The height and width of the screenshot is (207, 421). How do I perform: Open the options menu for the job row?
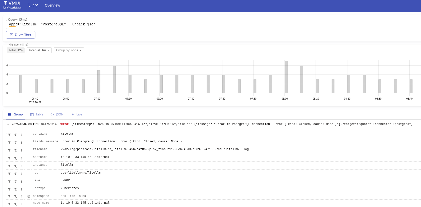(x=21, y=174)
